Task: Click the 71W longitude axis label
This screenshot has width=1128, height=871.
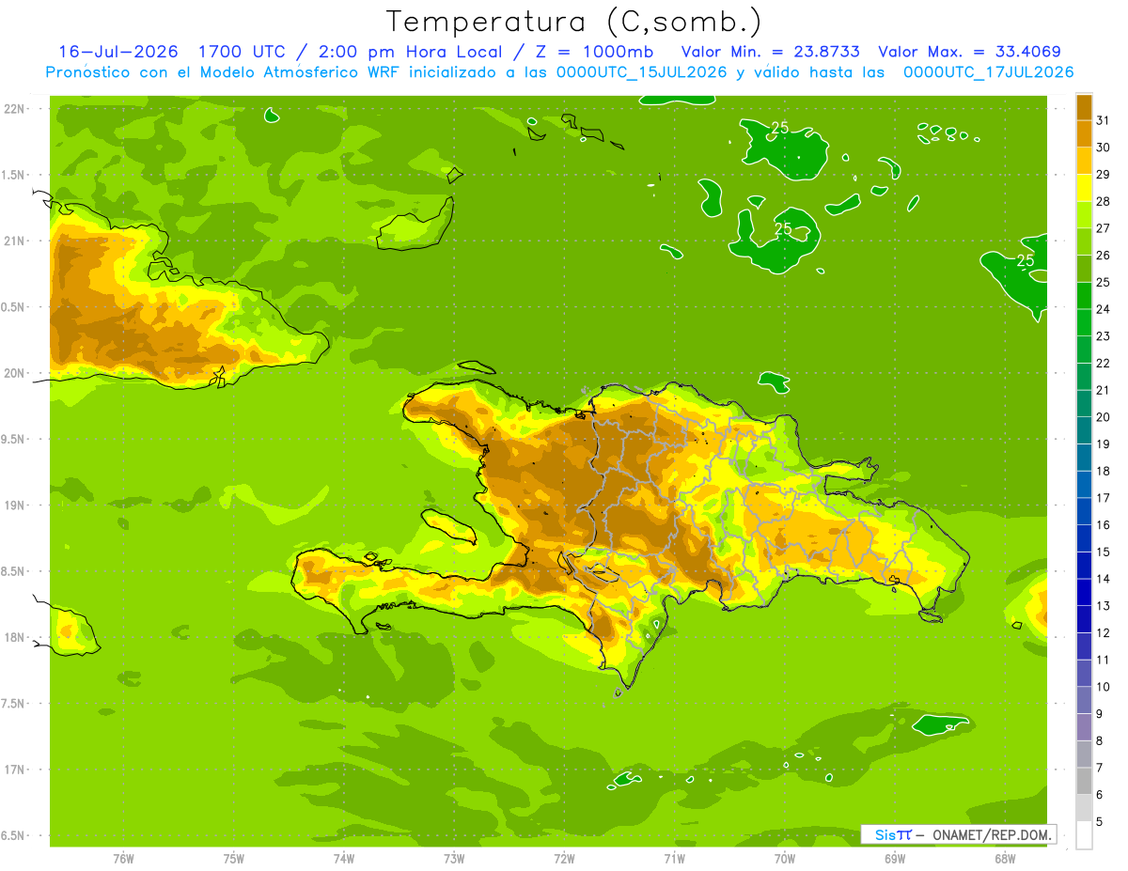Action: pyautogui.click(x=674, y=859)
